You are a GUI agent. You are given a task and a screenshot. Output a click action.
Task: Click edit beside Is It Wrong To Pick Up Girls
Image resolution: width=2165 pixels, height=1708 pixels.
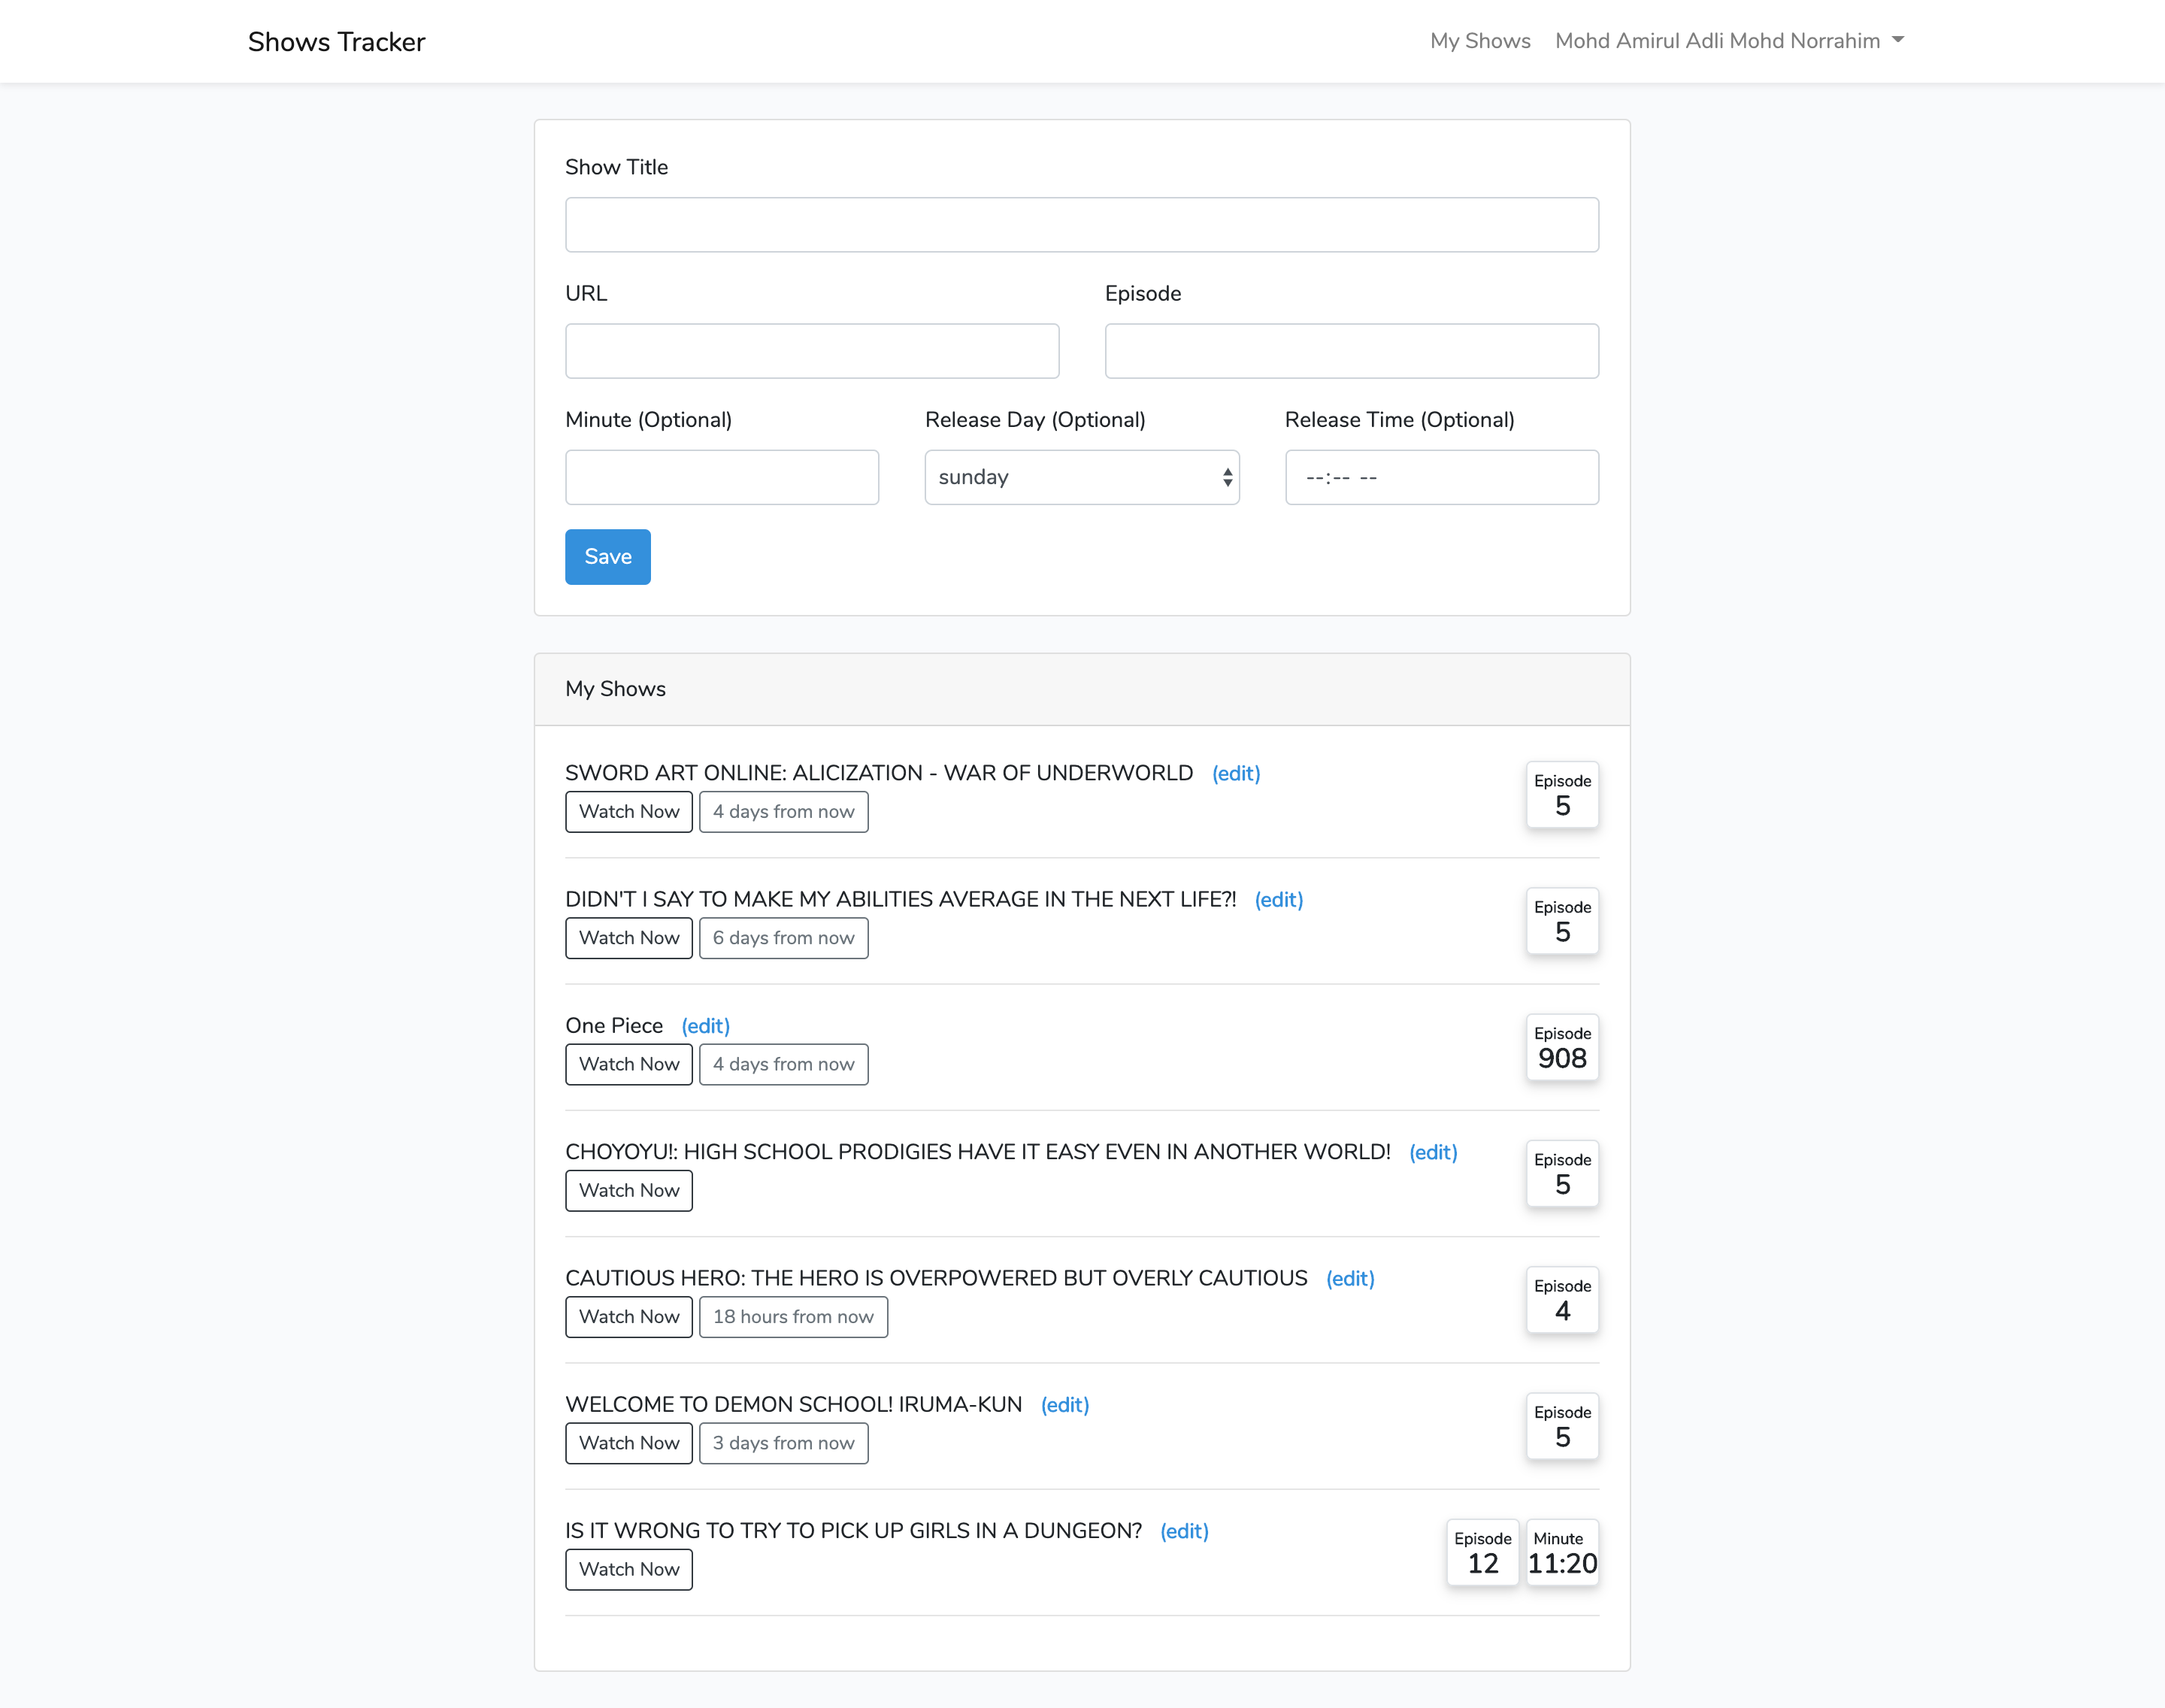coord(1184,1531)
